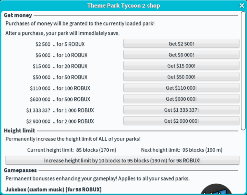Select the Get $15 000! button
The width and height of the screenshot is (247, 195).
181,65
